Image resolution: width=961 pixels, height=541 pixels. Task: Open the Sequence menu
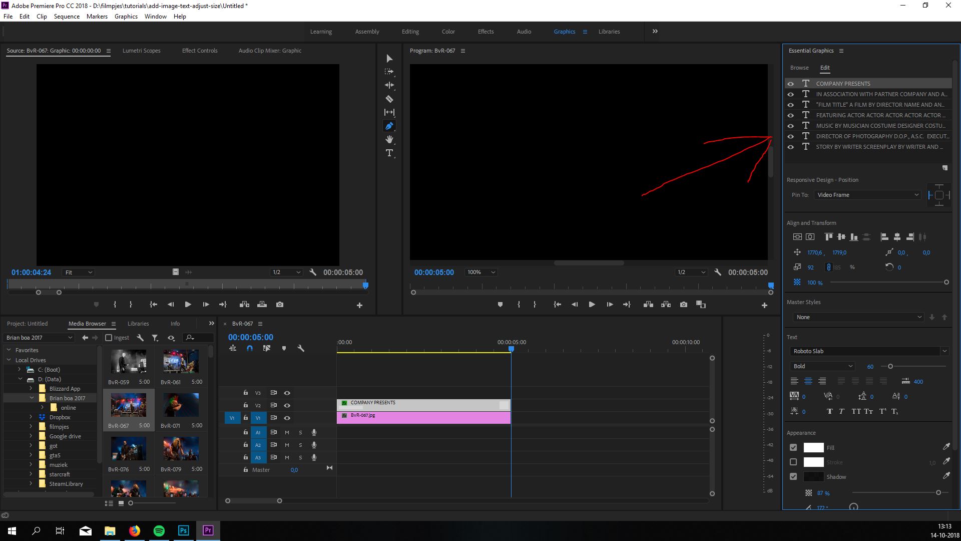tap(67, 17)
